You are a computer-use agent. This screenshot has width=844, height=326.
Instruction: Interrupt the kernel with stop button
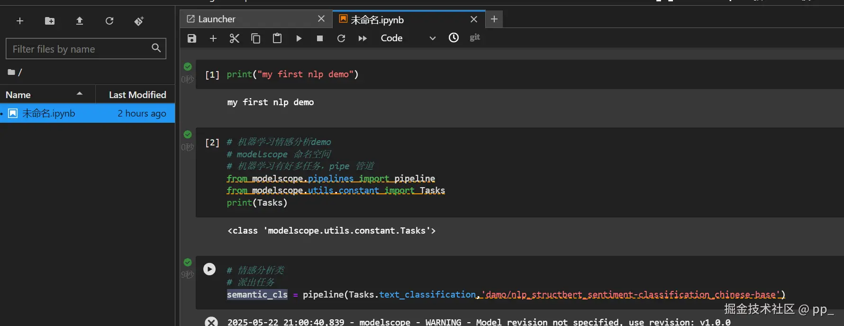320,38
